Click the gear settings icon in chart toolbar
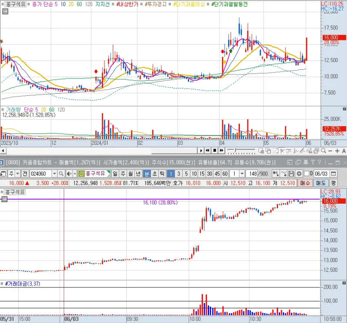This screenshot has width=347, height=323. coord(299,174)
